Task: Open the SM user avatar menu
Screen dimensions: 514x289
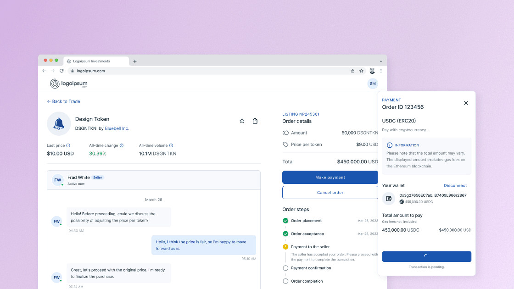Action: [373, 83]
